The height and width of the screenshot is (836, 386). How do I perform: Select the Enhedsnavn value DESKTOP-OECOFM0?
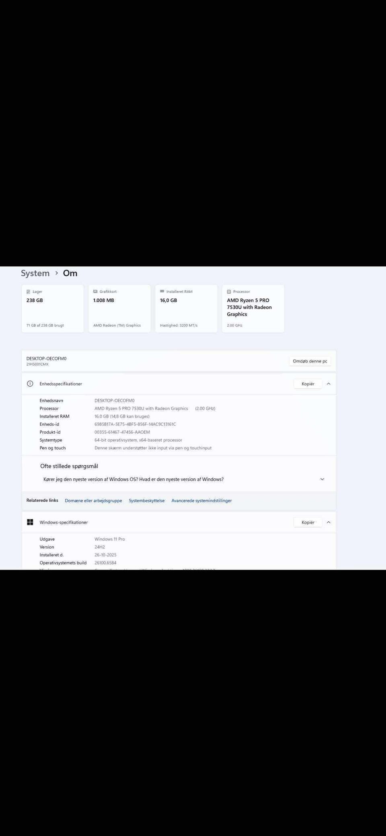(115, 401)
